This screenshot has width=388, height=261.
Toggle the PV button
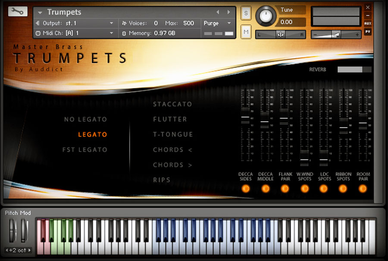tap(368, 31)
